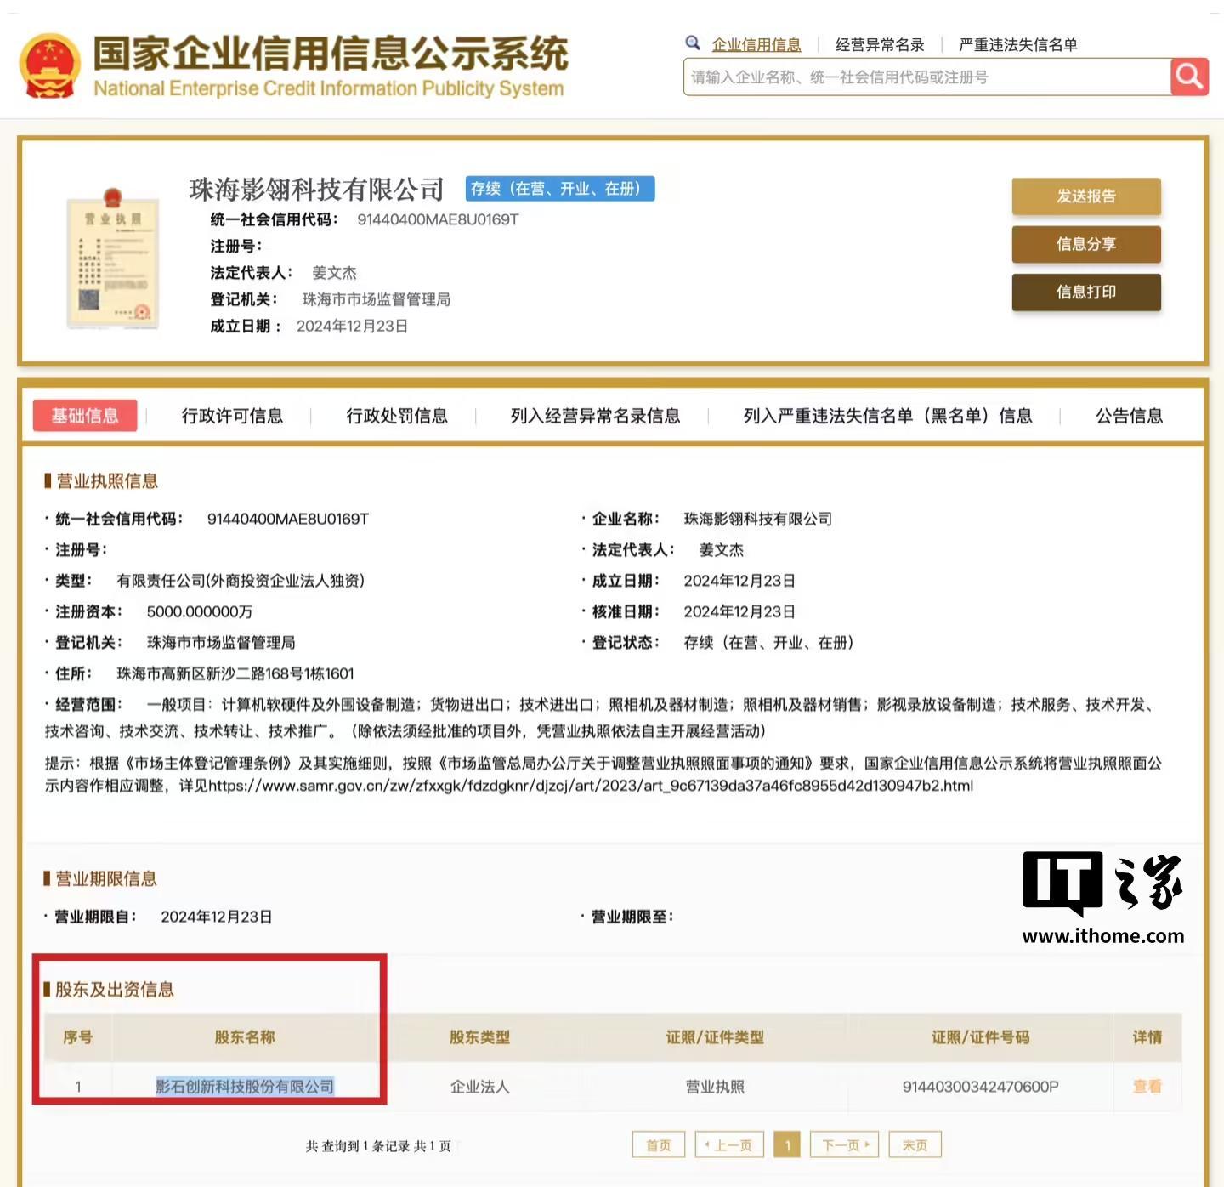This screenshot has width=1224, height=1187.
Task: Open the 公告信息 tab
Action: point(1129,416)
